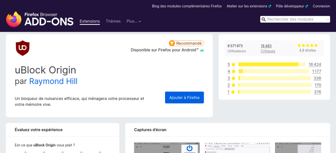Click the uBlock Origin shield icon

click(23, 48)
